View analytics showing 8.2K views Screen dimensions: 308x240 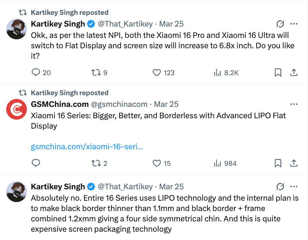tap(217, 73)
